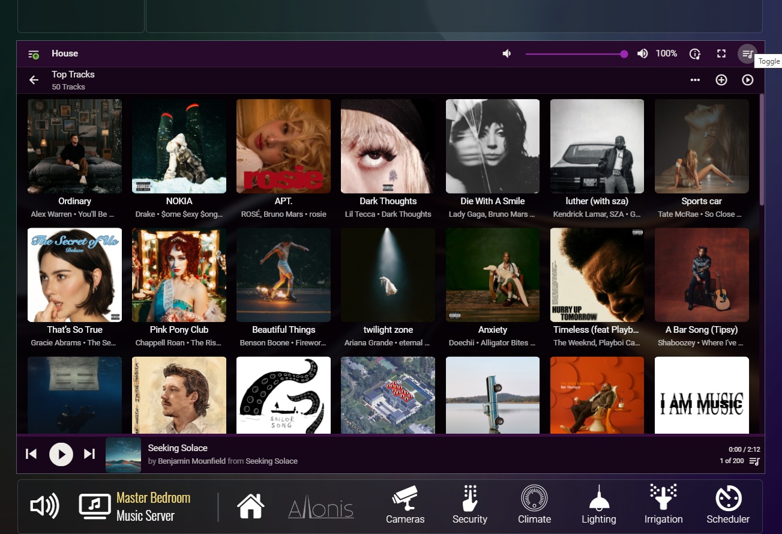Screen dimensions: 782x534
Task: Play Seeking Solace with the play button
Action: [x=61, y=454]
